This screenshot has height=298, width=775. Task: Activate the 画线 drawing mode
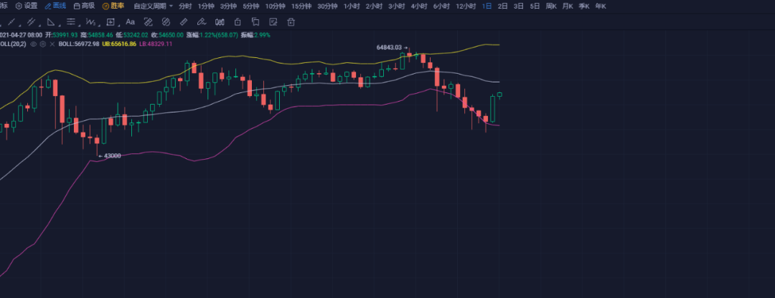pos(55,6)
